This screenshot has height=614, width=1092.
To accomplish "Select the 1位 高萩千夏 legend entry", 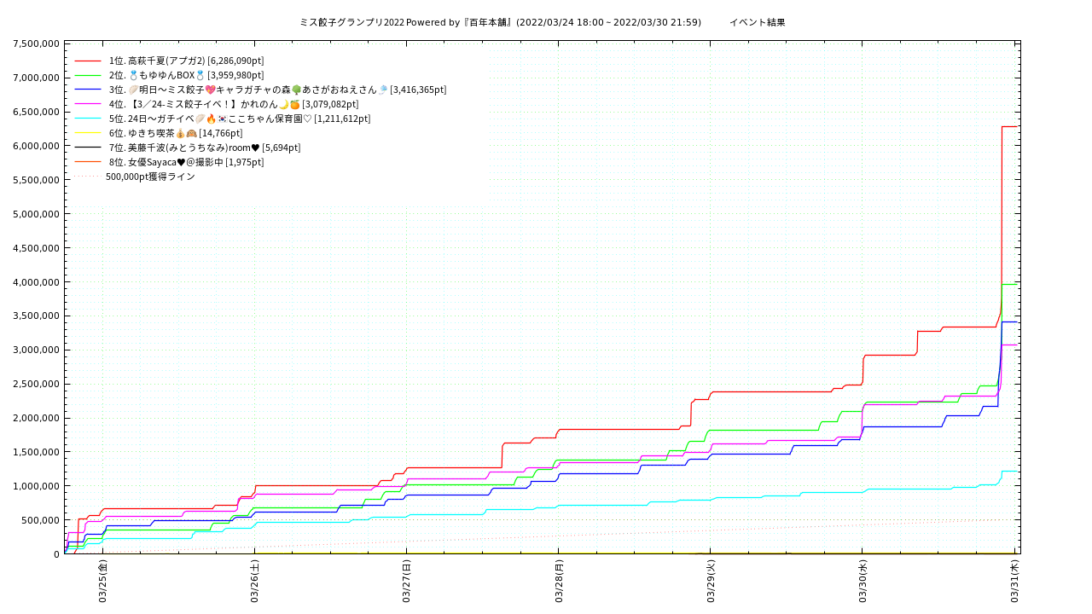I will point(186,61).
